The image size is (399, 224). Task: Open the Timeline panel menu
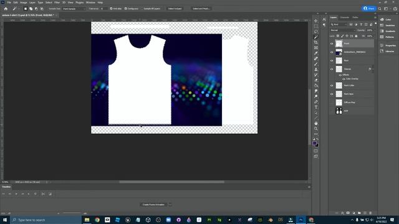coord(309,187)
